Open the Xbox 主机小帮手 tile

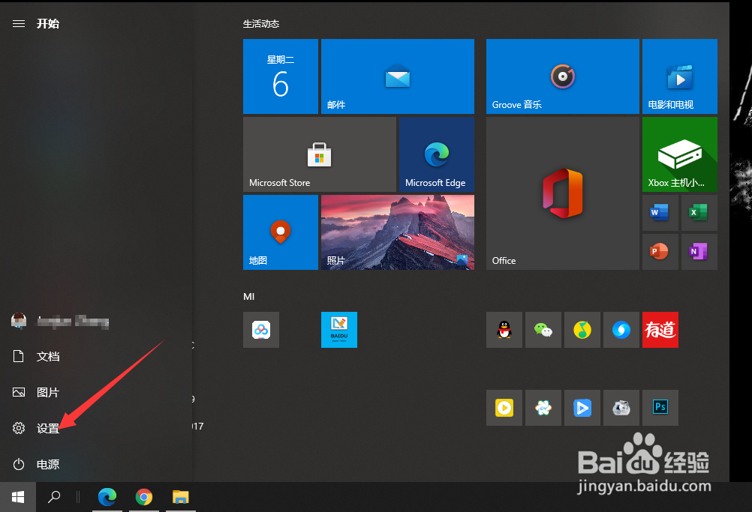pyautogui.click(x=680, y=154)
